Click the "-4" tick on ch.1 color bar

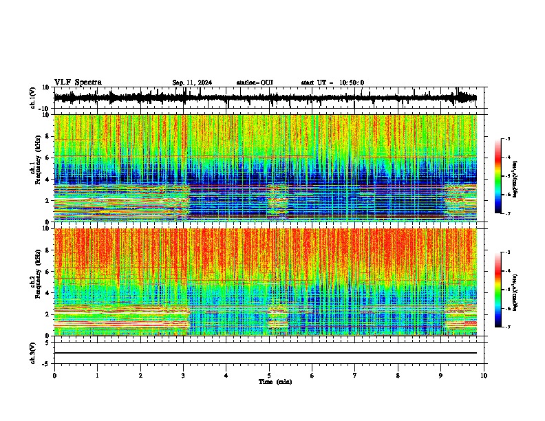(x=507, y=158)
